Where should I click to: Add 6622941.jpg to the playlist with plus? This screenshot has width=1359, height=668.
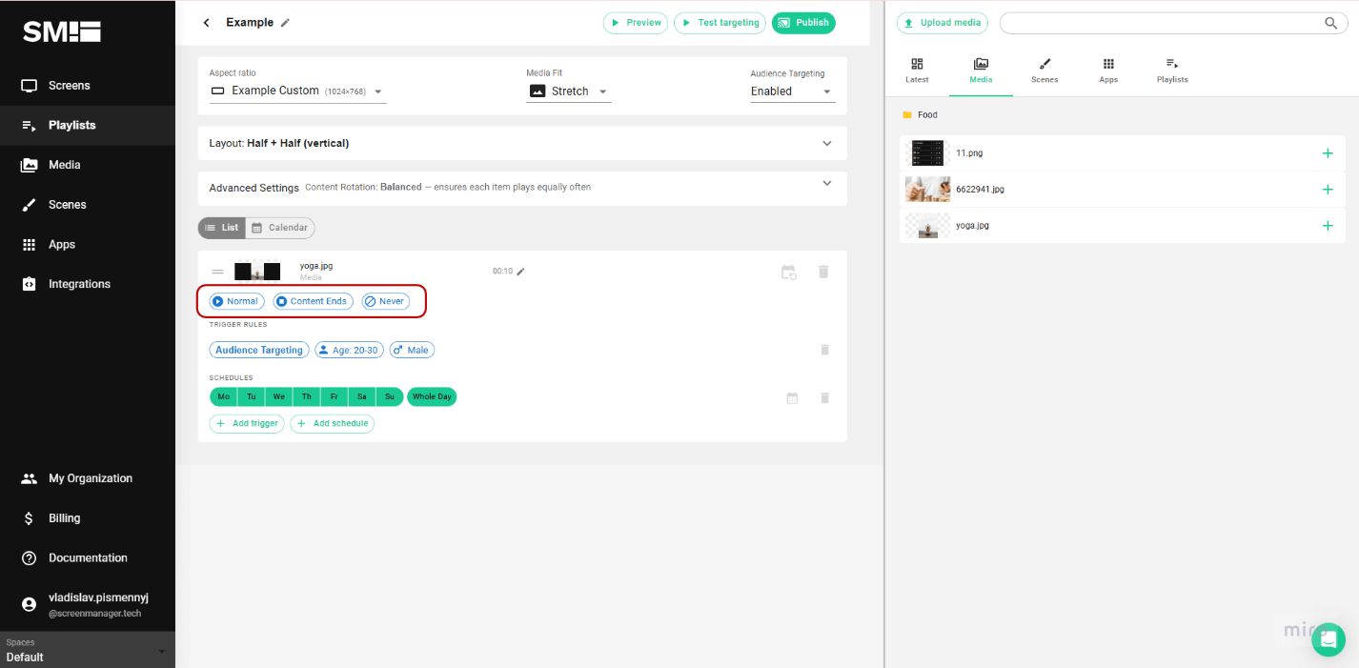coord(1328,189)
